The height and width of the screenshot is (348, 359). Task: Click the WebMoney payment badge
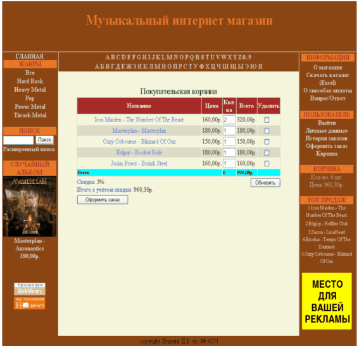[x=30, y=289]
